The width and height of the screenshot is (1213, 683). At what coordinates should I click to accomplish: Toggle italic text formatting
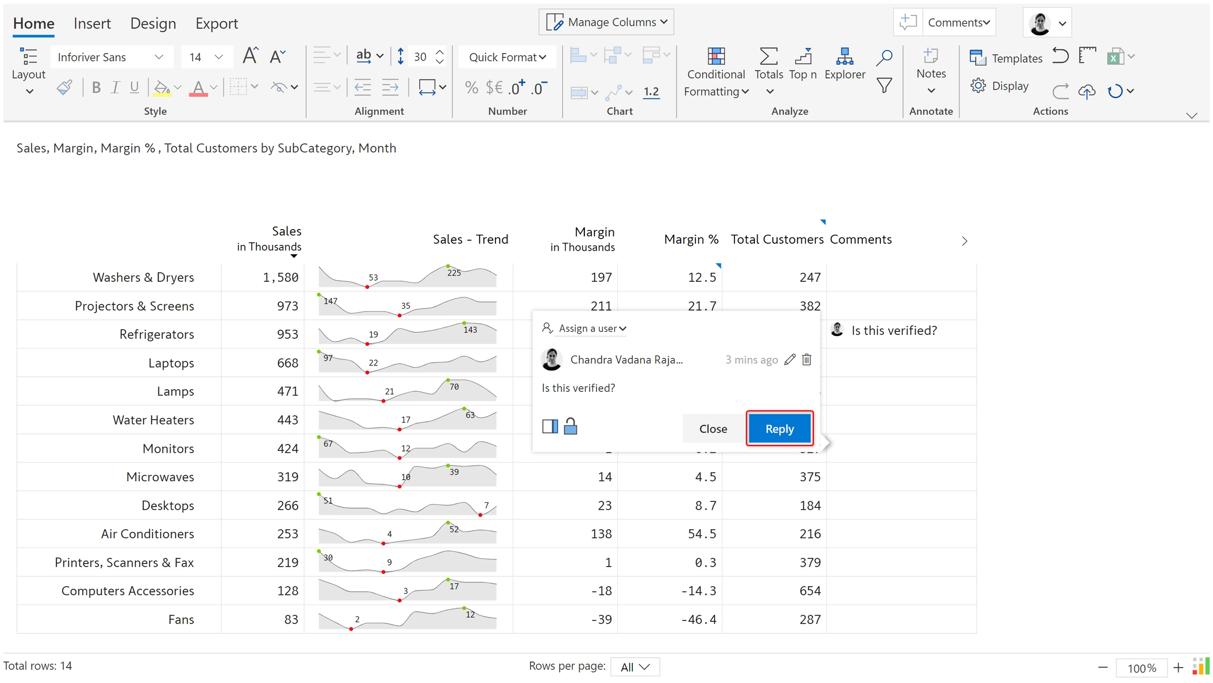coord(115,87)
